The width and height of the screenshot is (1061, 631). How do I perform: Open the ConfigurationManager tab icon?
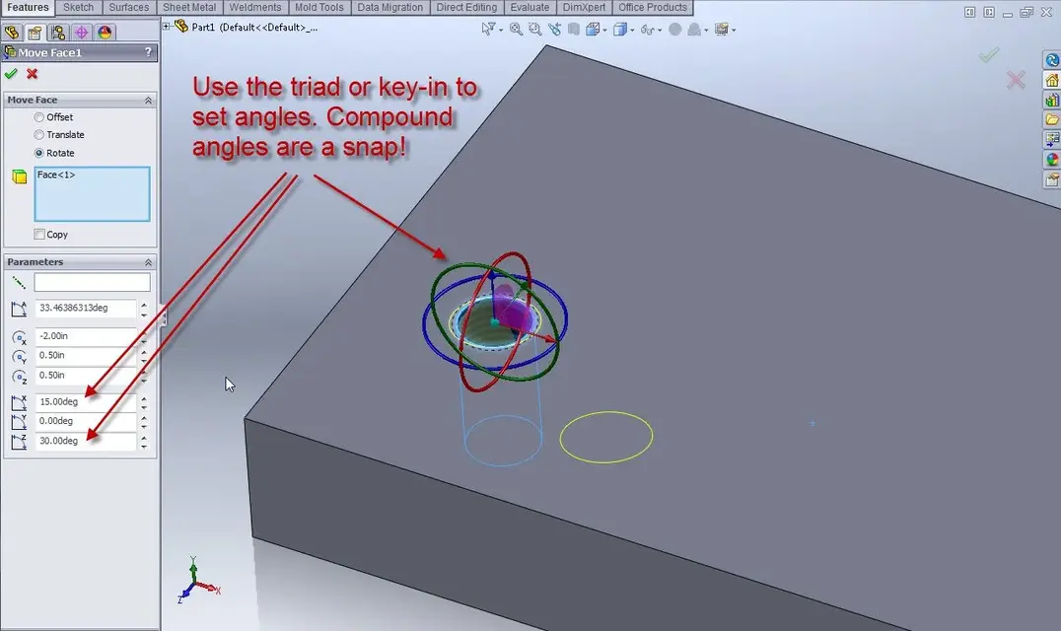[58, 32]
